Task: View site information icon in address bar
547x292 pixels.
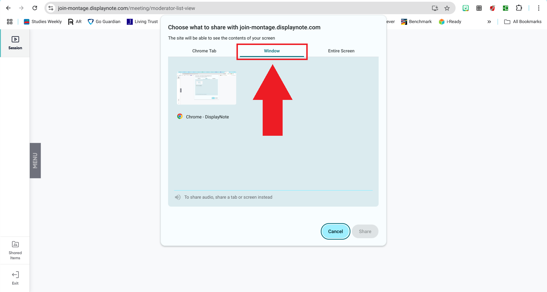Action: [51, 8]
